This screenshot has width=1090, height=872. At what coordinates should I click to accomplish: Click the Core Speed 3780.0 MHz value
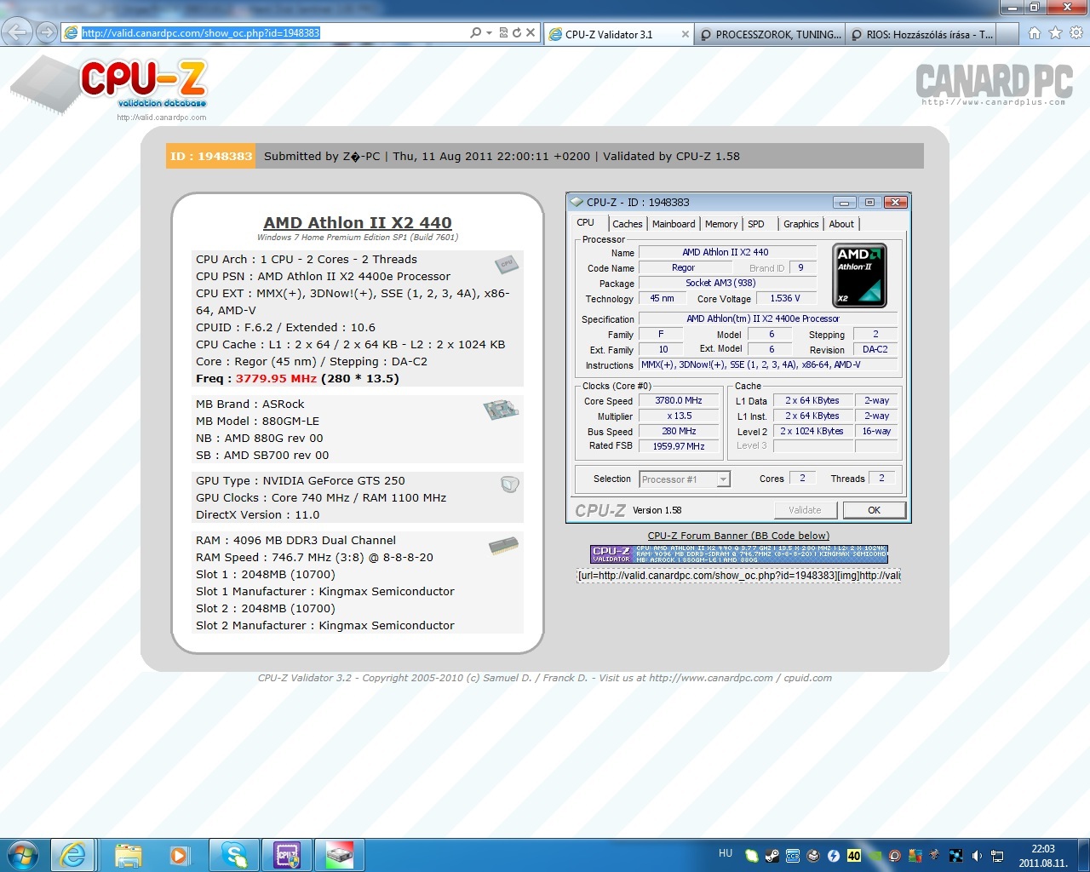click(x=679, y=401)
